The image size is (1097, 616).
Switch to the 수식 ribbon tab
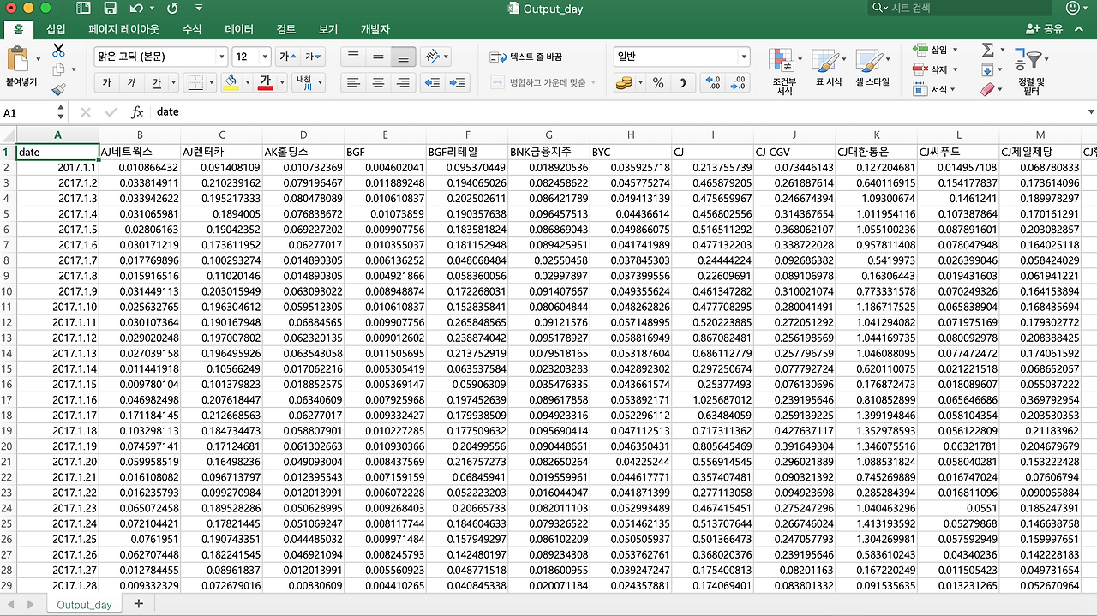click(192, 28)
